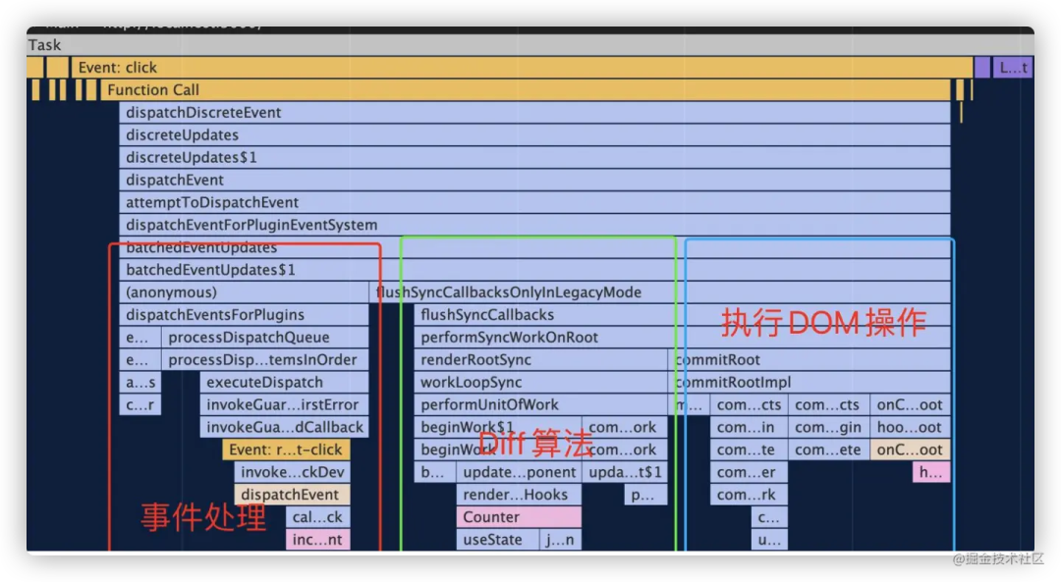Click the c...r block
Viewport: 1061px width, 582px height.
pyautogui.click(x=140, y=404)
